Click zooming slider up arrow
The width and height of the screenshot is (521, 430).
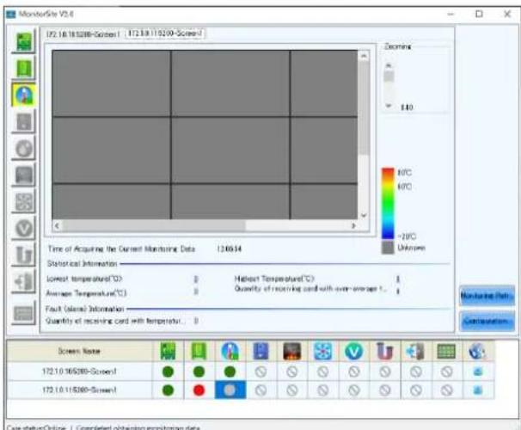(x=389, y=65)
